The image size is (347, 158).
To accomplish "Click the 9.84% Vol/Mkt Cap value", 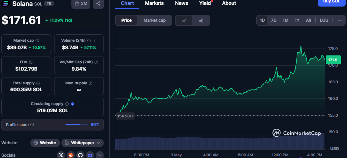I will coord(79,69).
